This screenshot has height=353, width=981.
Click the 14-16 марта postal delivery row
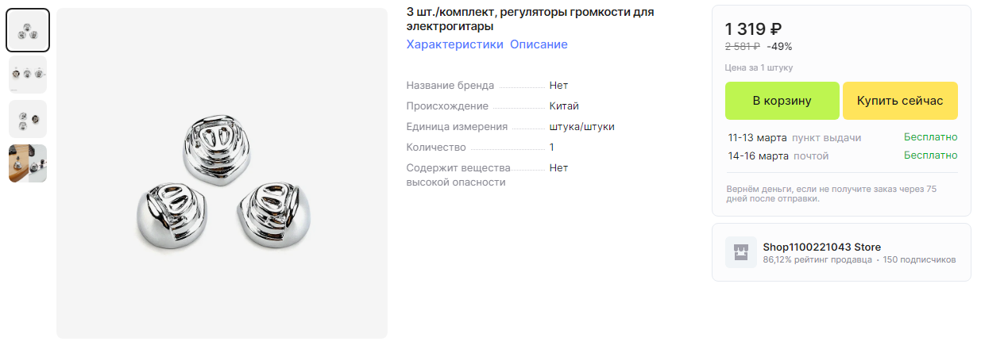tap(842, 155)
